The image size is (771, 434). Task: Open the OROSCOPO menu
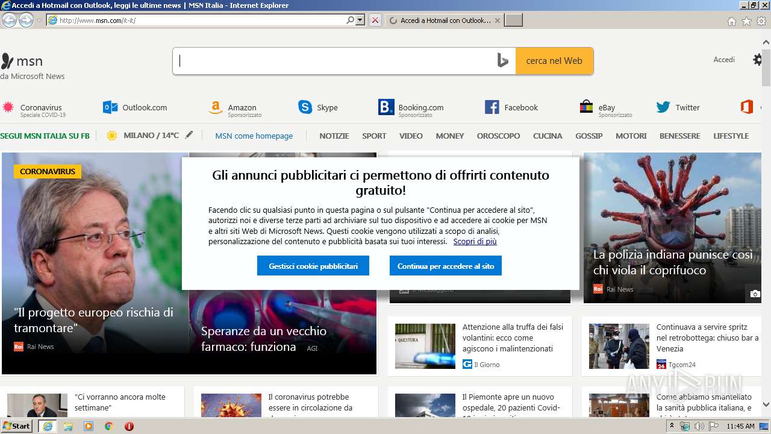pos(498,136)
